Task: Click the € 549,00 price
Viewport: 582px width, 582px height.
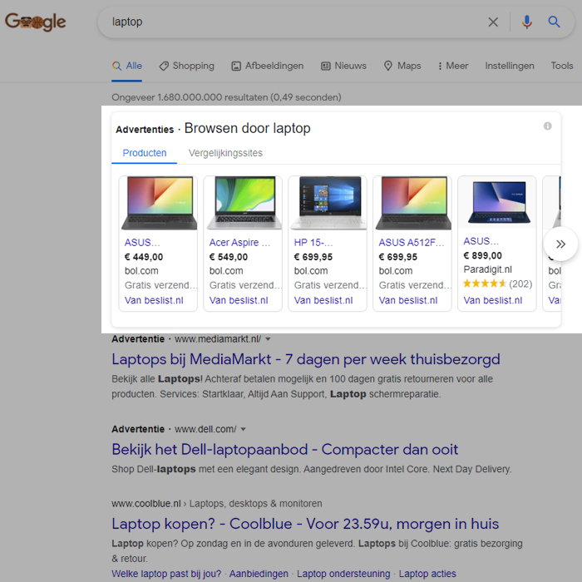Action: [x=229, y=257]
